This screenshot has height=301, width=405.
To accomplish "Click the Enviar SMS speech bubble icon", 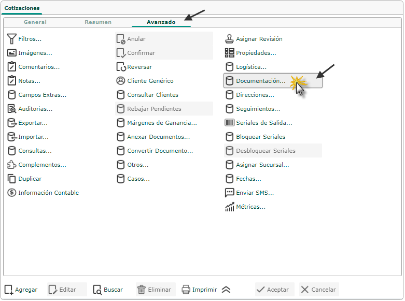I will click(x=229, y=193).
